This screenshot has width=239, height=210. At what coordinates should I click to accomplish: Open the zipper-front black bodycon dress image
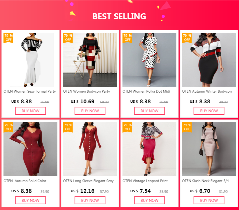[209, 60]
